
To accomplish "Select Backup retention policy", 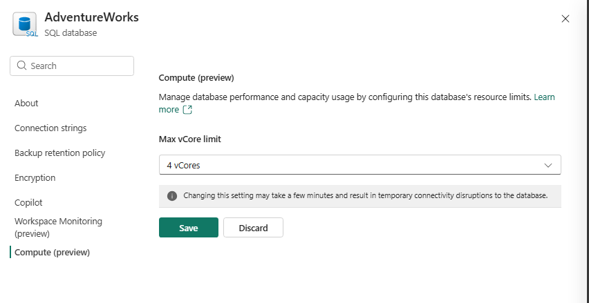I will [x=59, y=153].
